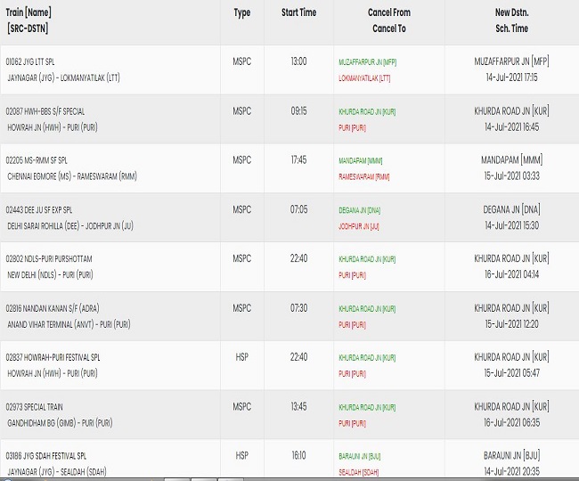Open train 02443 DEE JU SF EXP SPL
Screen dimensions: 579x481
tap(39, 210)
